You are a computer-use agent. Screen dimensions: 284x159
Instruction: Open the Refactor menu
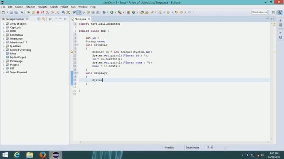click(30, 7)
